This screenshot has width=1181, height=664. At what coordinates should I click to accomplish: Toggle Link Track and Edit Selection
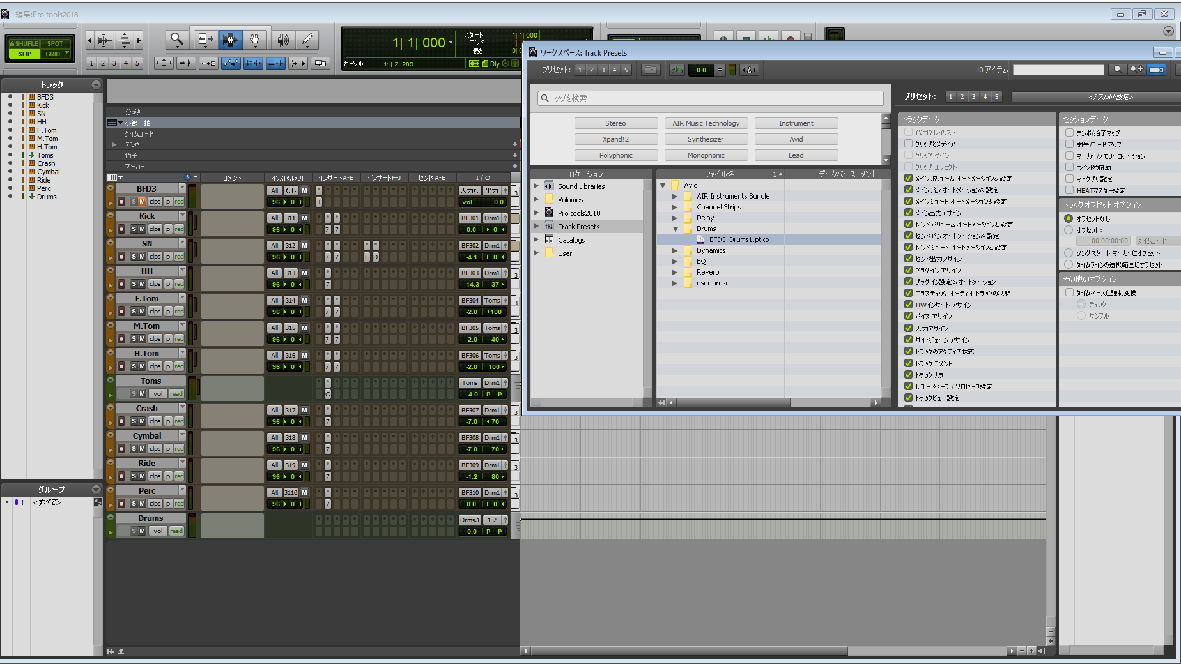pos(275,63)
